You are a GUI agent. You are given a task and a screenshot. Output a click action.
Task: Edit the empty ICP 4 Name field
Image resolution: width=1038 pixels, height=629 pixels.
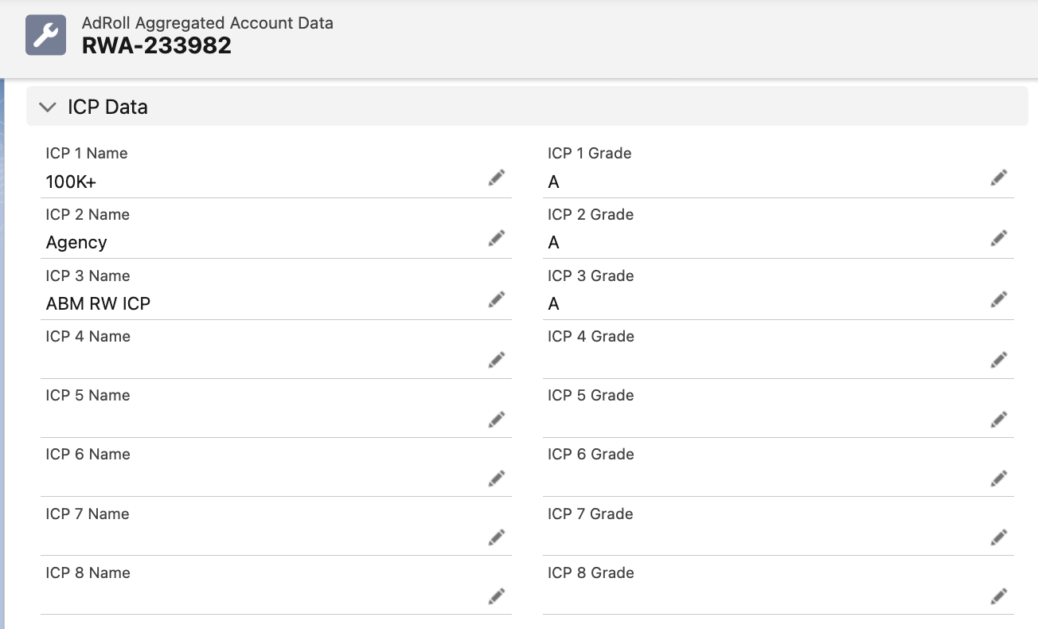[x=496, y=359]
